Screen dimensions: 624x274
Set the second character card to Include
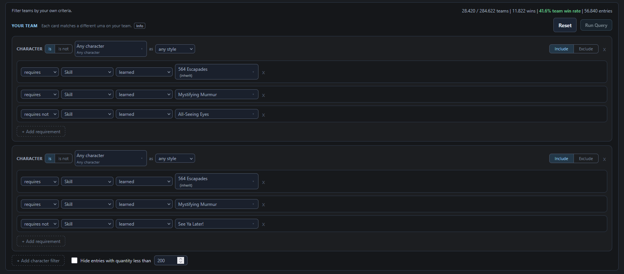(561, 159)
